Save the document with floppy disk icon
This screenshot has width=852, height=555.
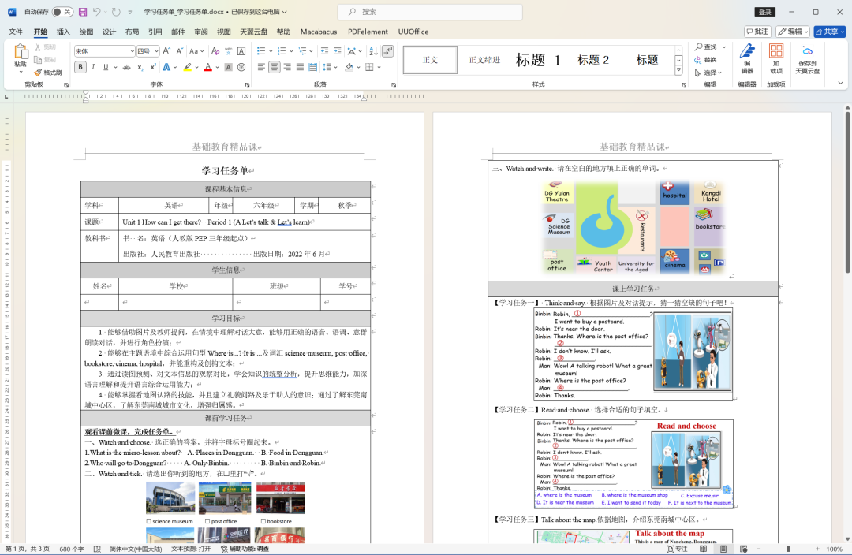[83, 11]
